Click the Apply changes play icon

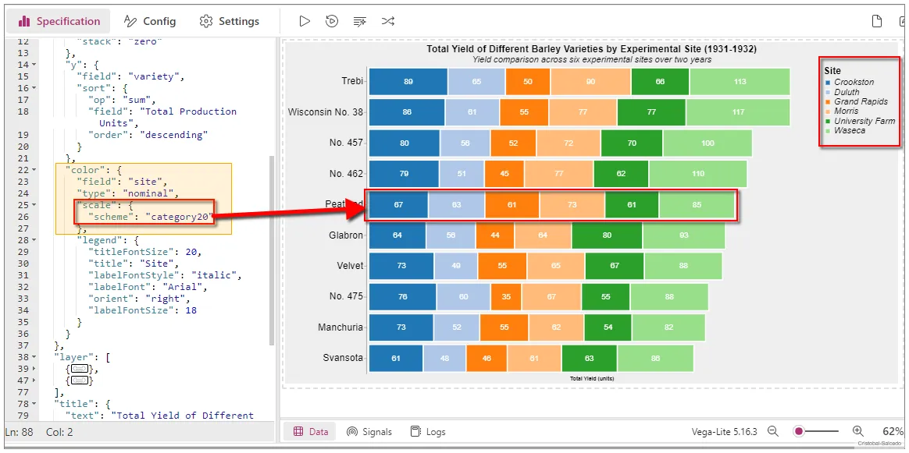tap(305, 21)
